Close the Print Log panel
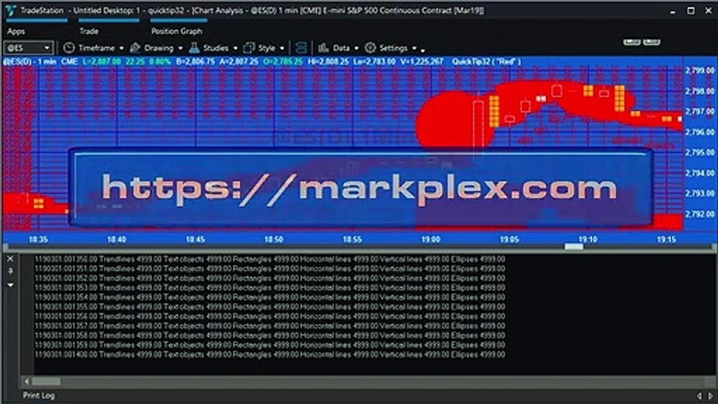Screen dimensions: 718x404 pos(10,258)
